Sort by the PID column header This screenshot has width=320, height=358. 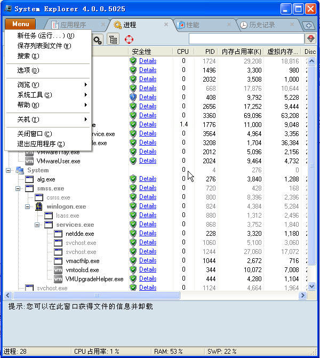tap(205, 52)
